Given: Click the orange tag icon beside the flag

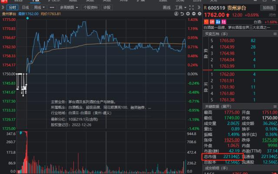Looking at the screenshot, I should click(x=212, y=22).
